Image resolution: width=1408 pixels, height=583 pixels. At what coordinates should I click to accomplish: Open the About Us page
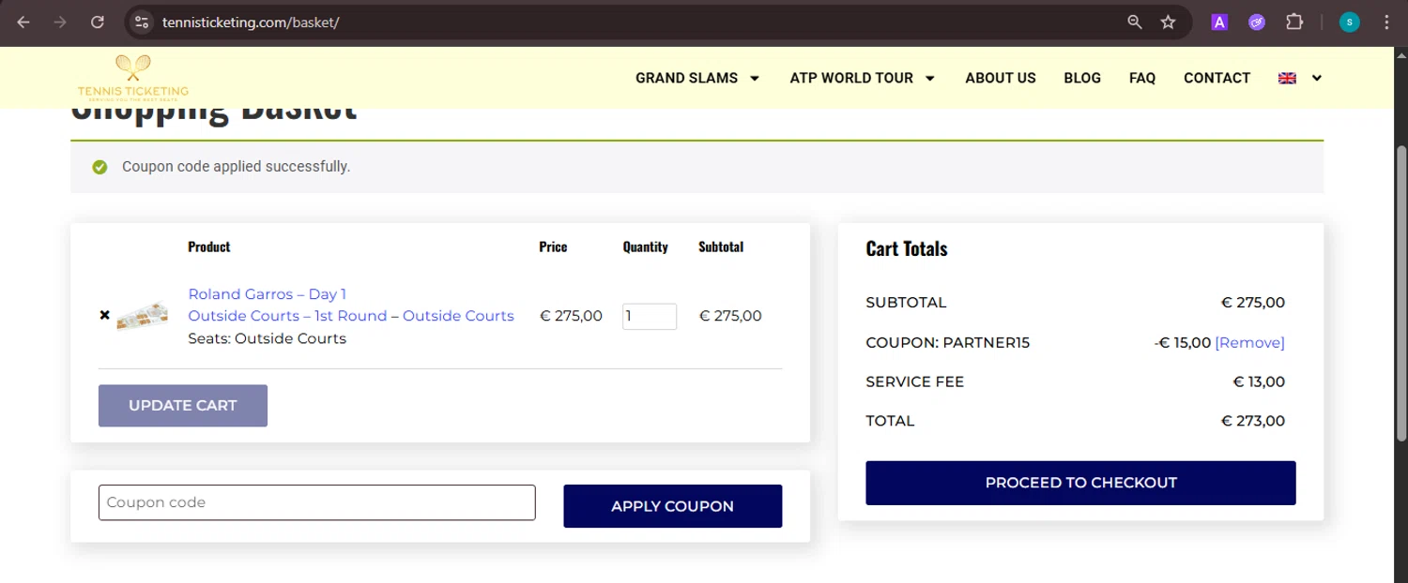click(1001, 78)
